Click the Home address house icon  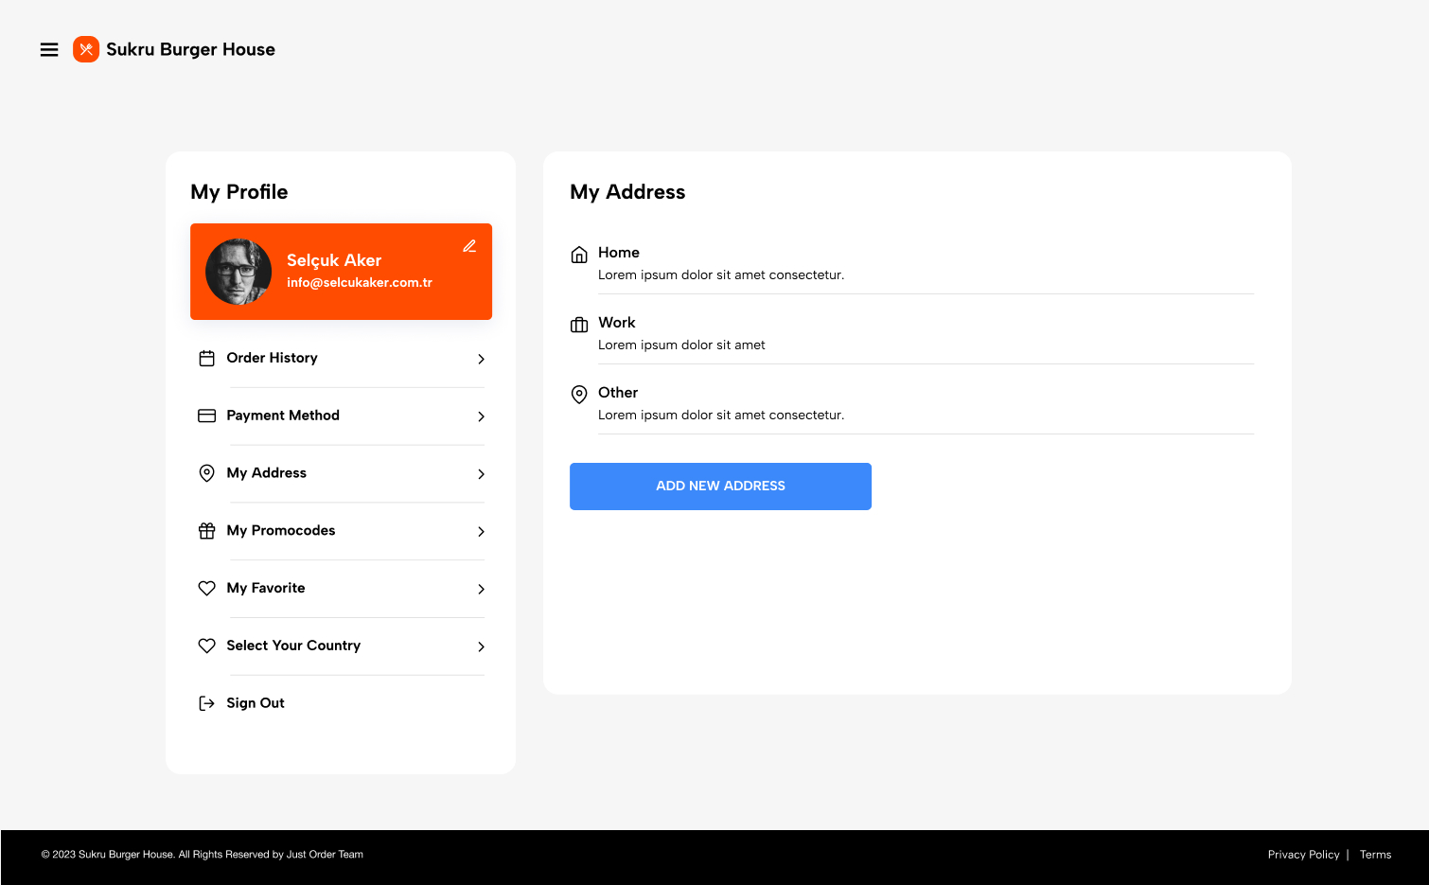pos(579,255)
